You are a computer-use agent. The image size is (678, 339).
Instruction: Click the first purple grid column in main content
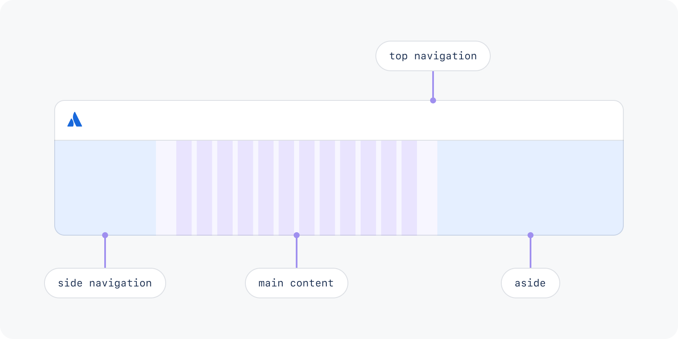coord(184,188)
